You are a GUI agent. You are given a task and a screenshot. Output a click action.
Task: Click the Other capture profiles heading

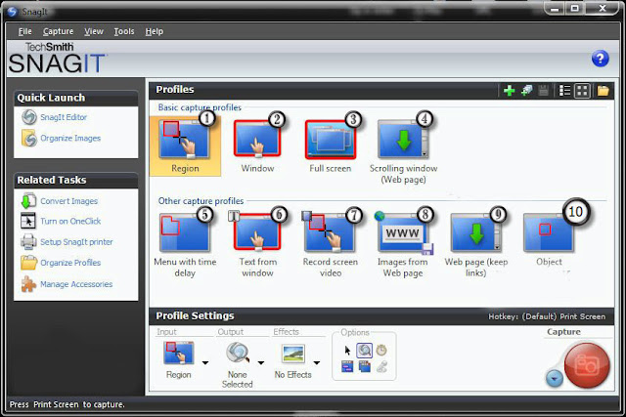coord(201,201)
